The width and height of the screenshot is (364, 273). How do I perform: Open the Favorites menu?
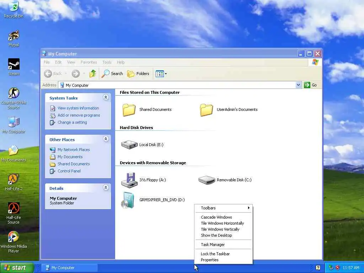click(x=89, y=62)
